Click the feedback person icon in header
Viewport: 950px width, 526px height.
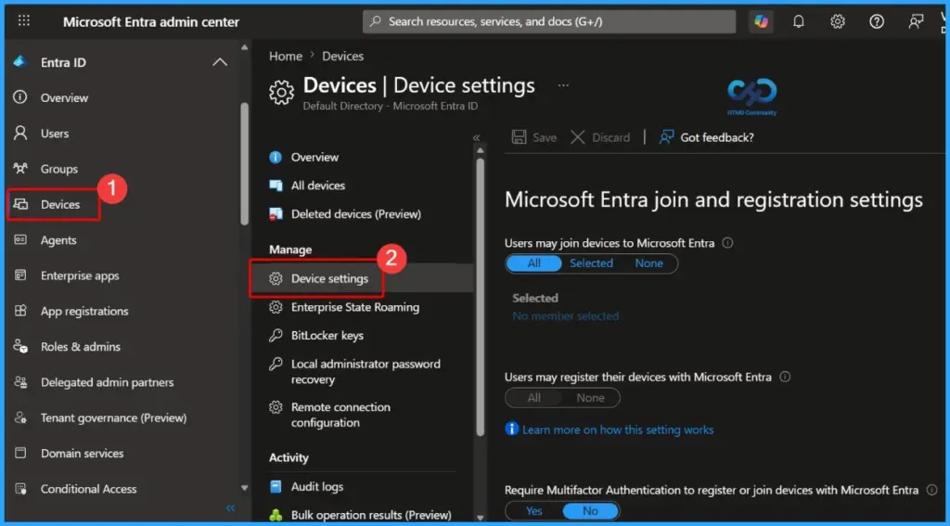[916, 22]
